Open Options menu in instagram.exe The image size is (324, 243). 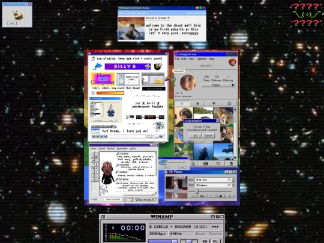(x=202, y=59)
